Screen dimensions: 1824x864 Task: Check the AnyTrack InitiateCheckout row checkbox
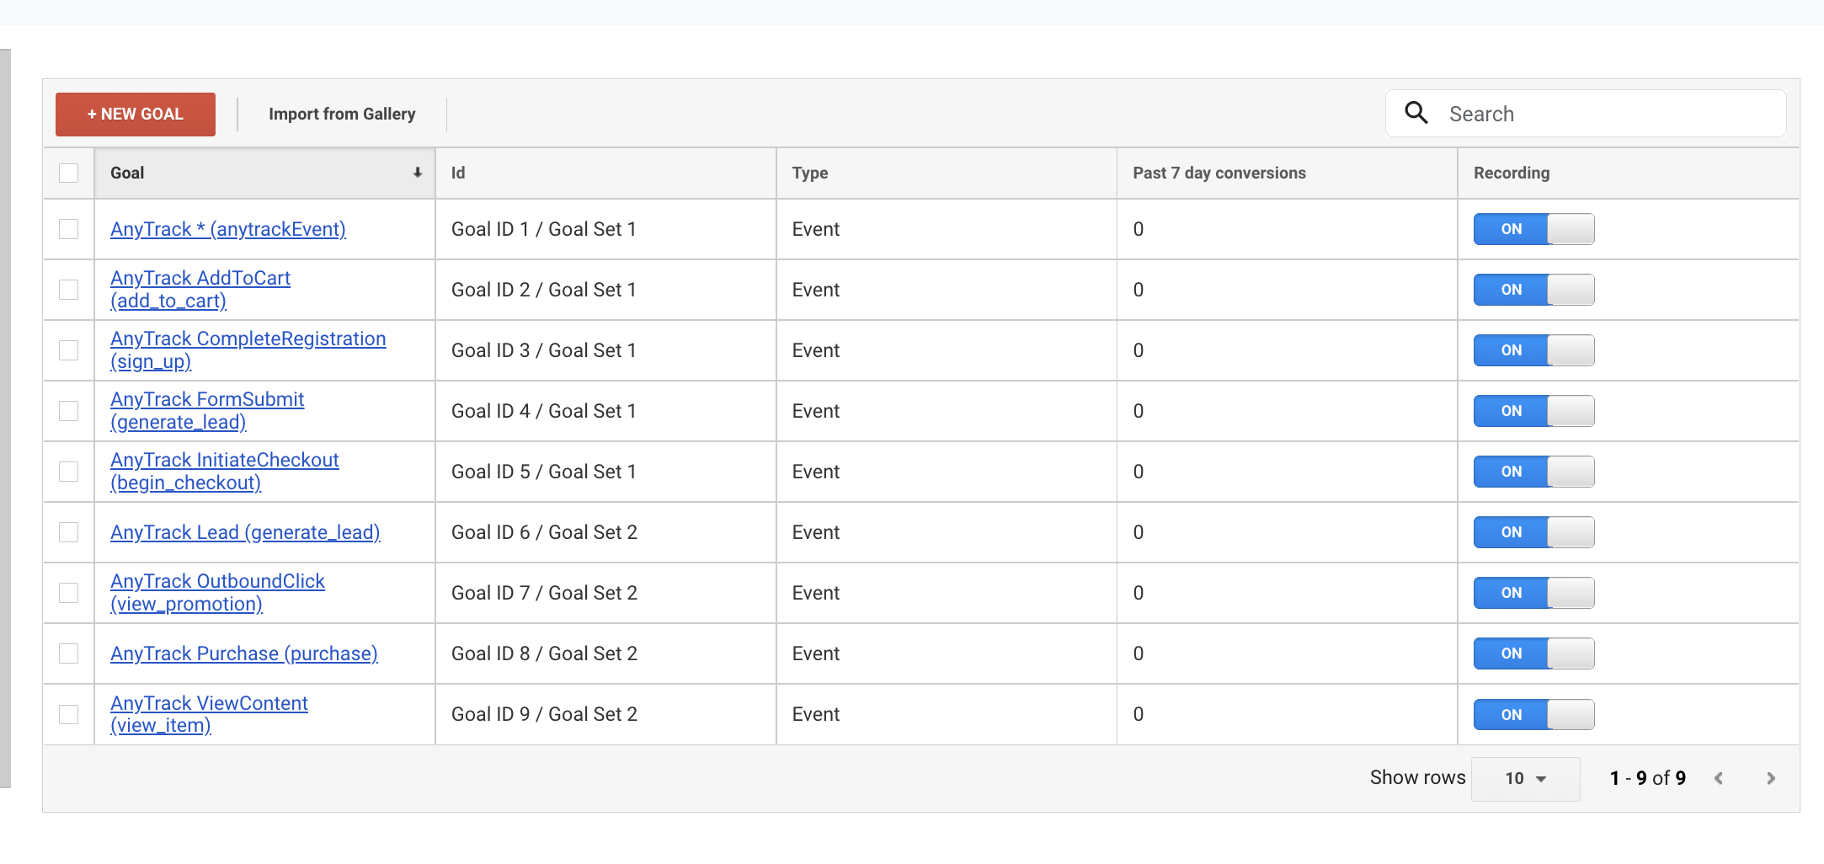coord(69,472)
